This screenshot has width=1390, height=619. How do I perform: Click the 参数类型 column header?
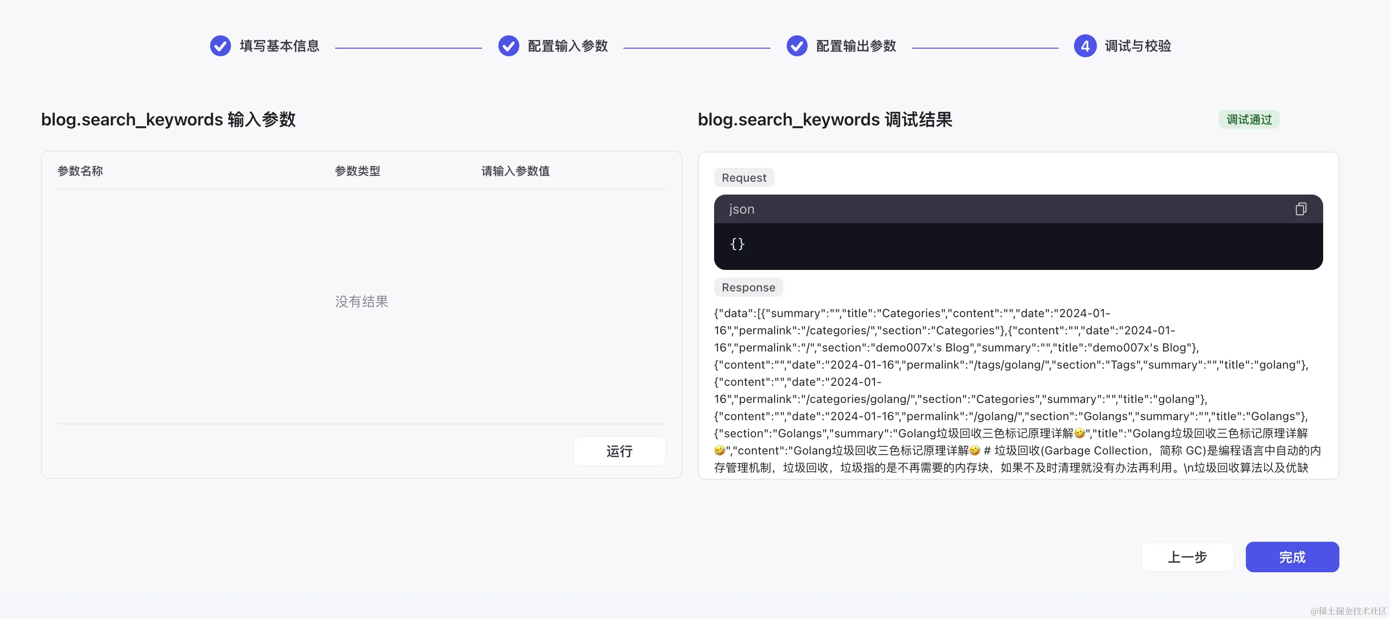coord(357,171)
